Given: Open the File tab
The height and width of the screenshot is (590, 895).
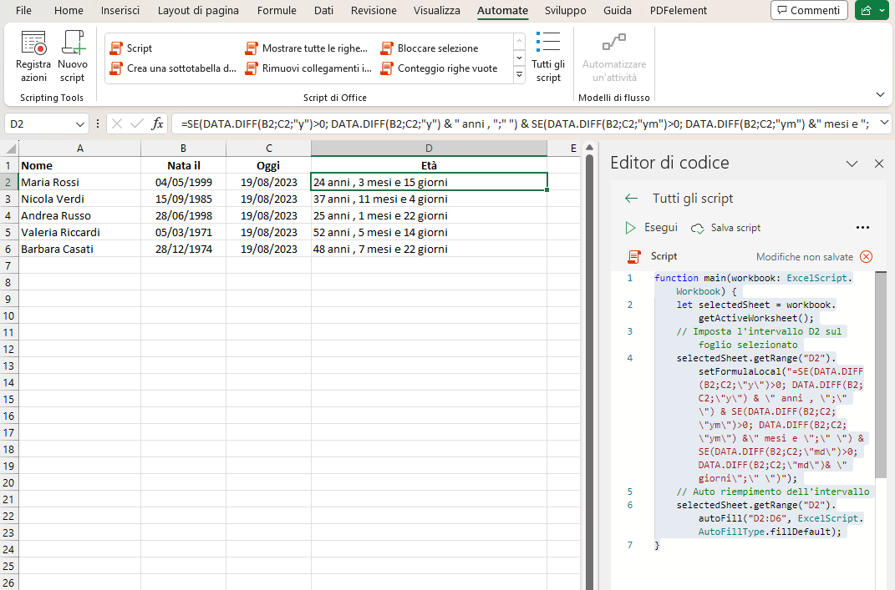Looking at the screenshot, I should (x=23, y=10).
